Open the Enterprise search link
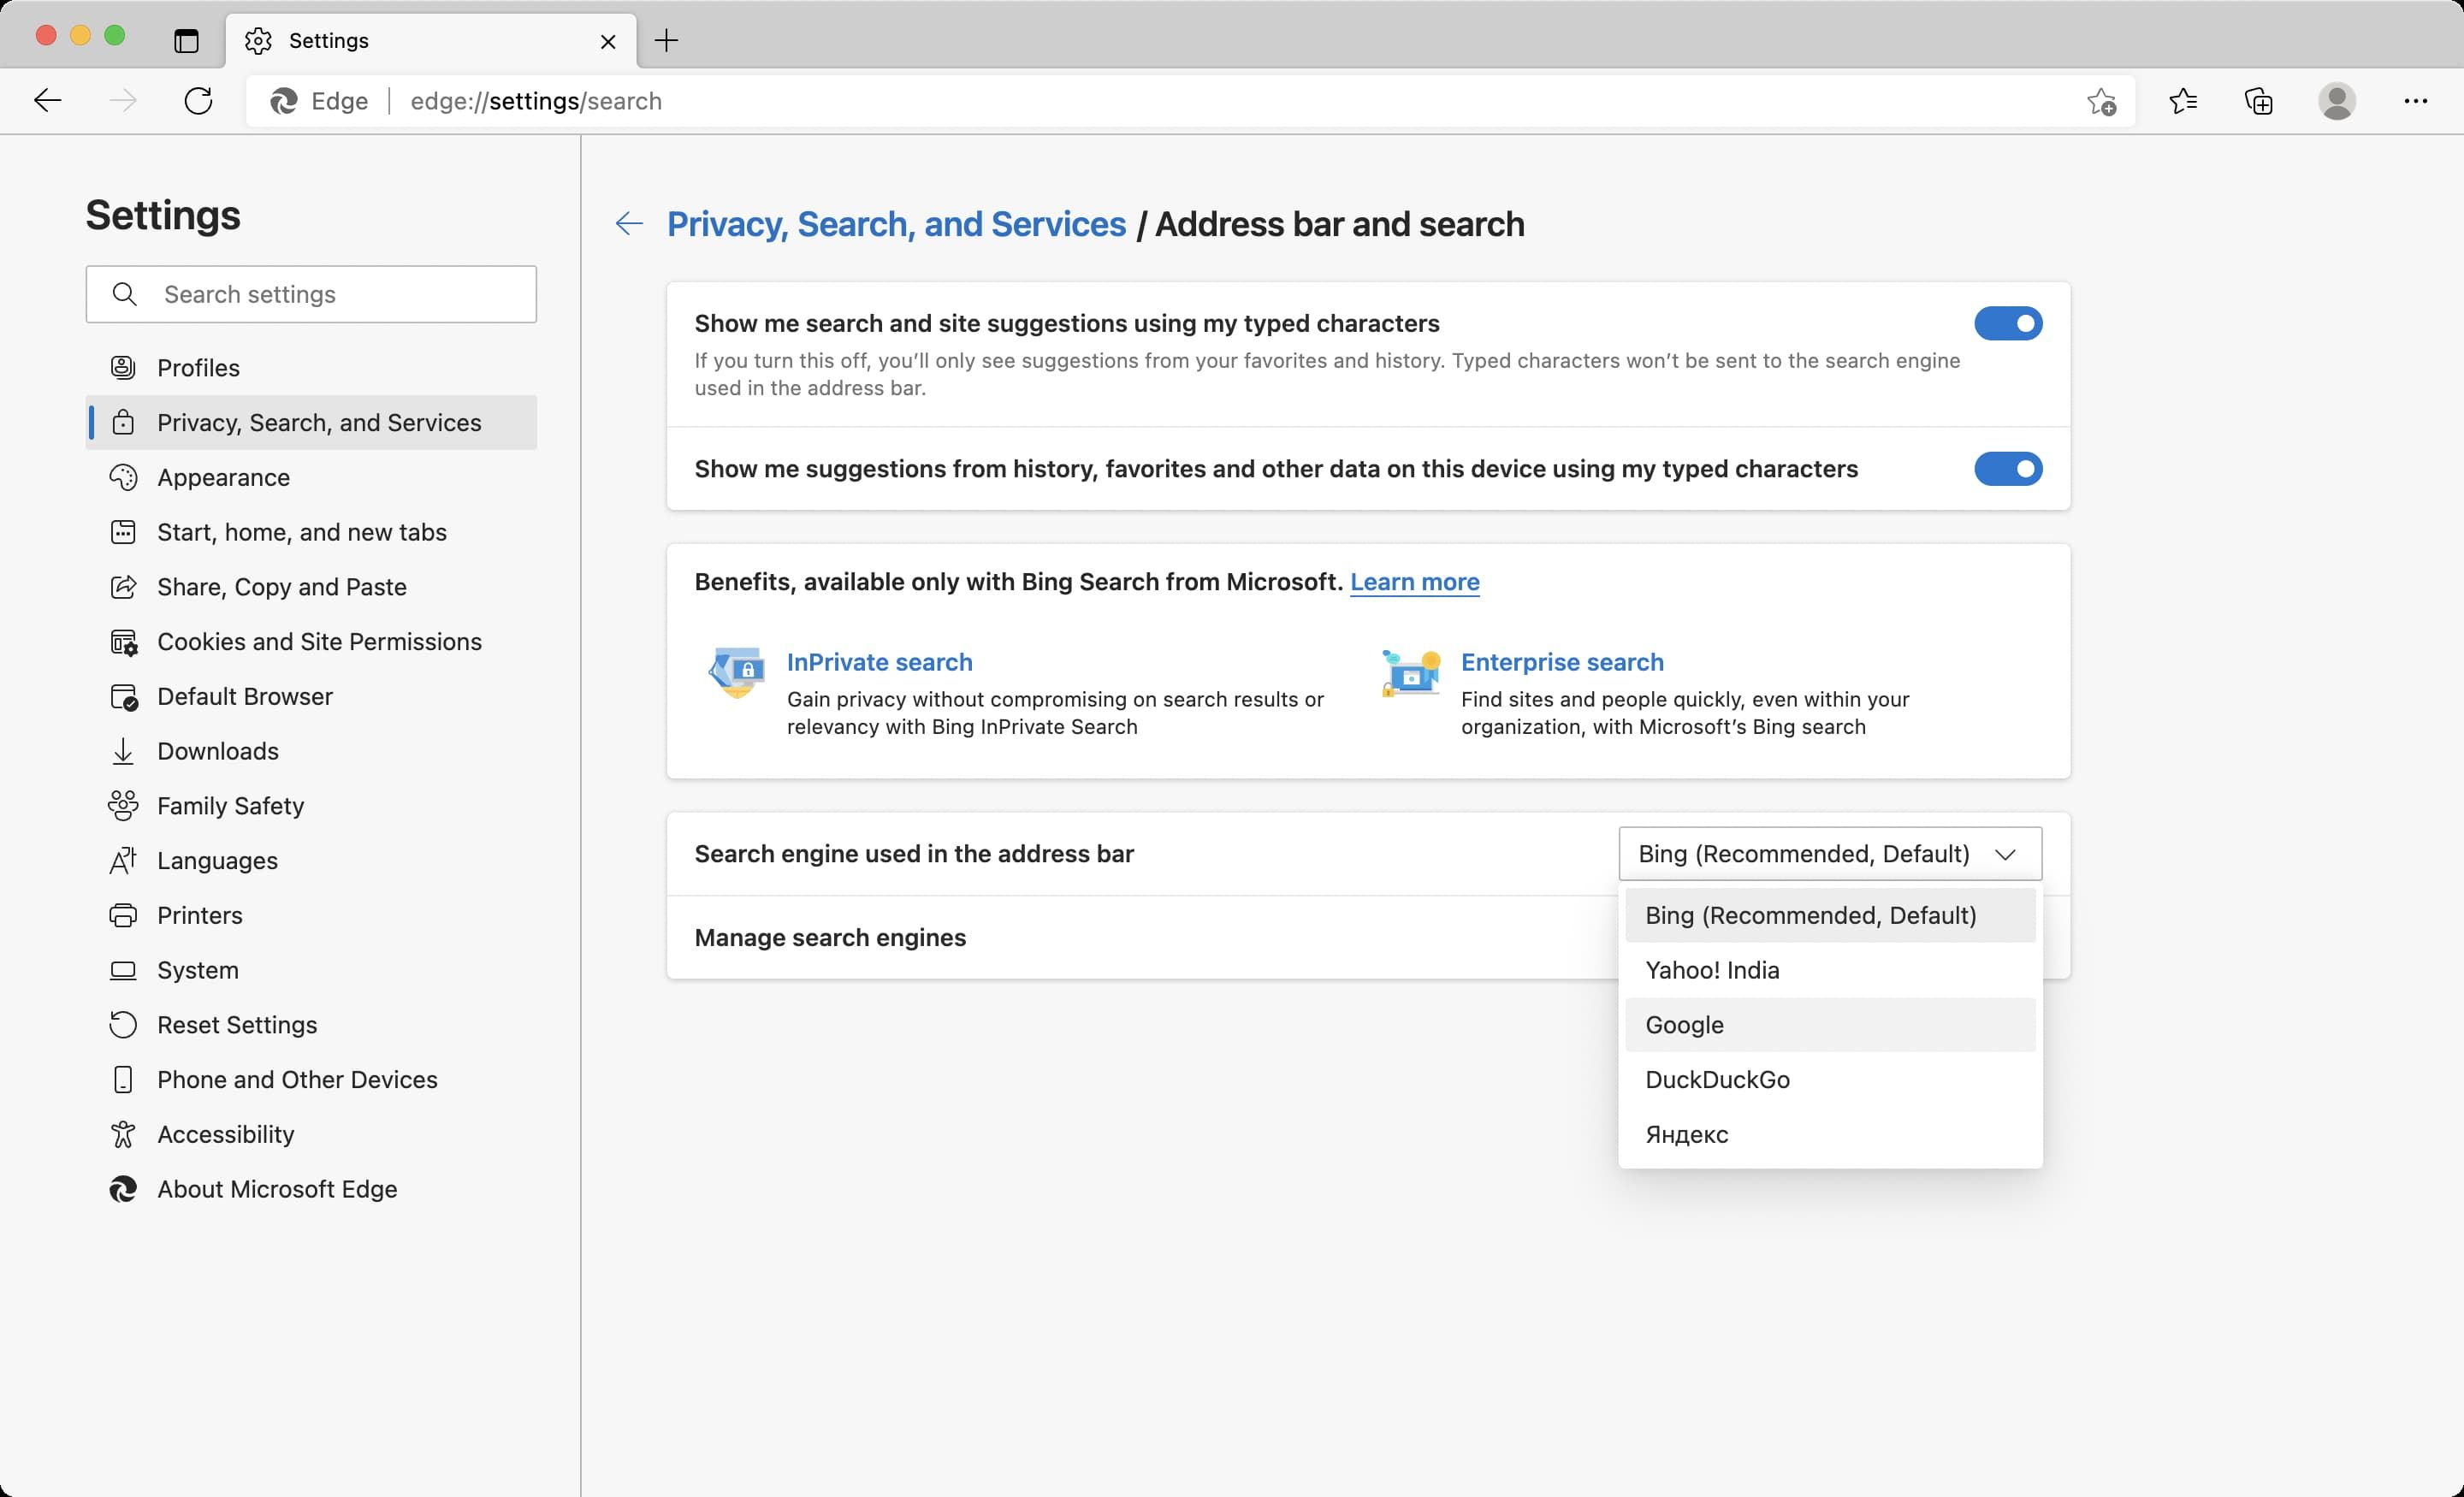This screenshot has width=2464, height=1497. click(x=1562, y=662)
